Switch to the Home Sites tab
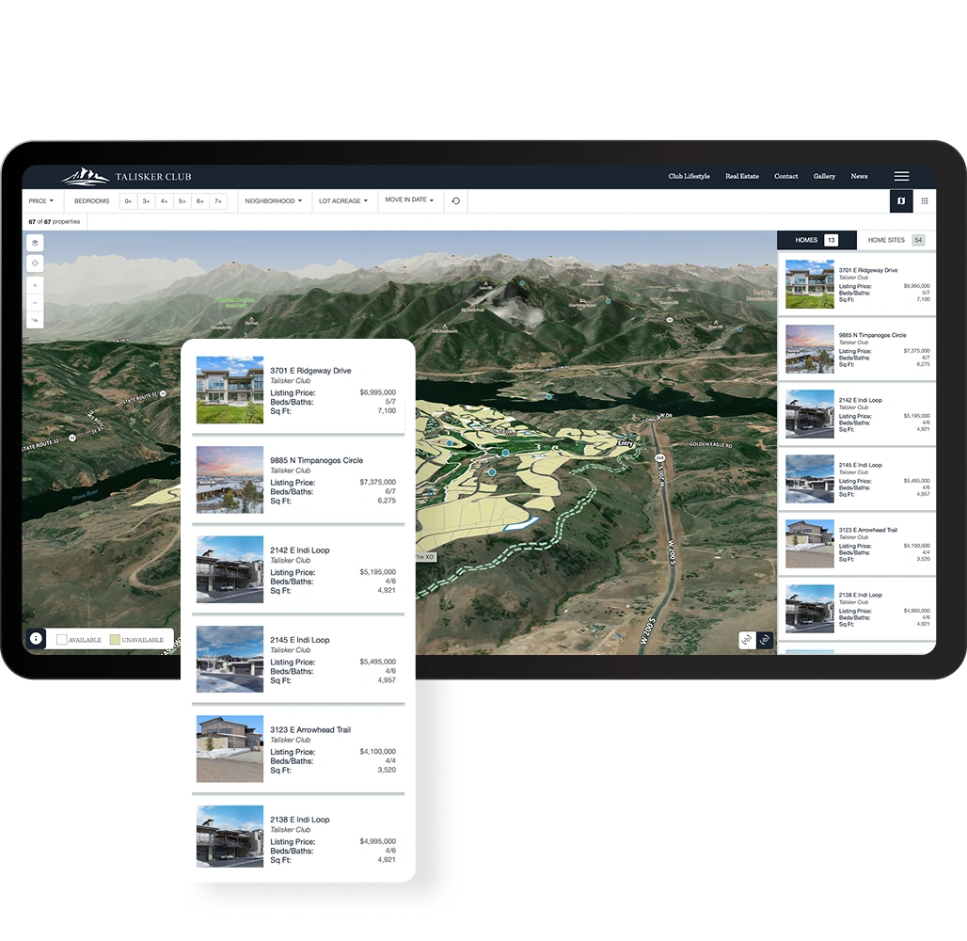 tap(896, 240)
